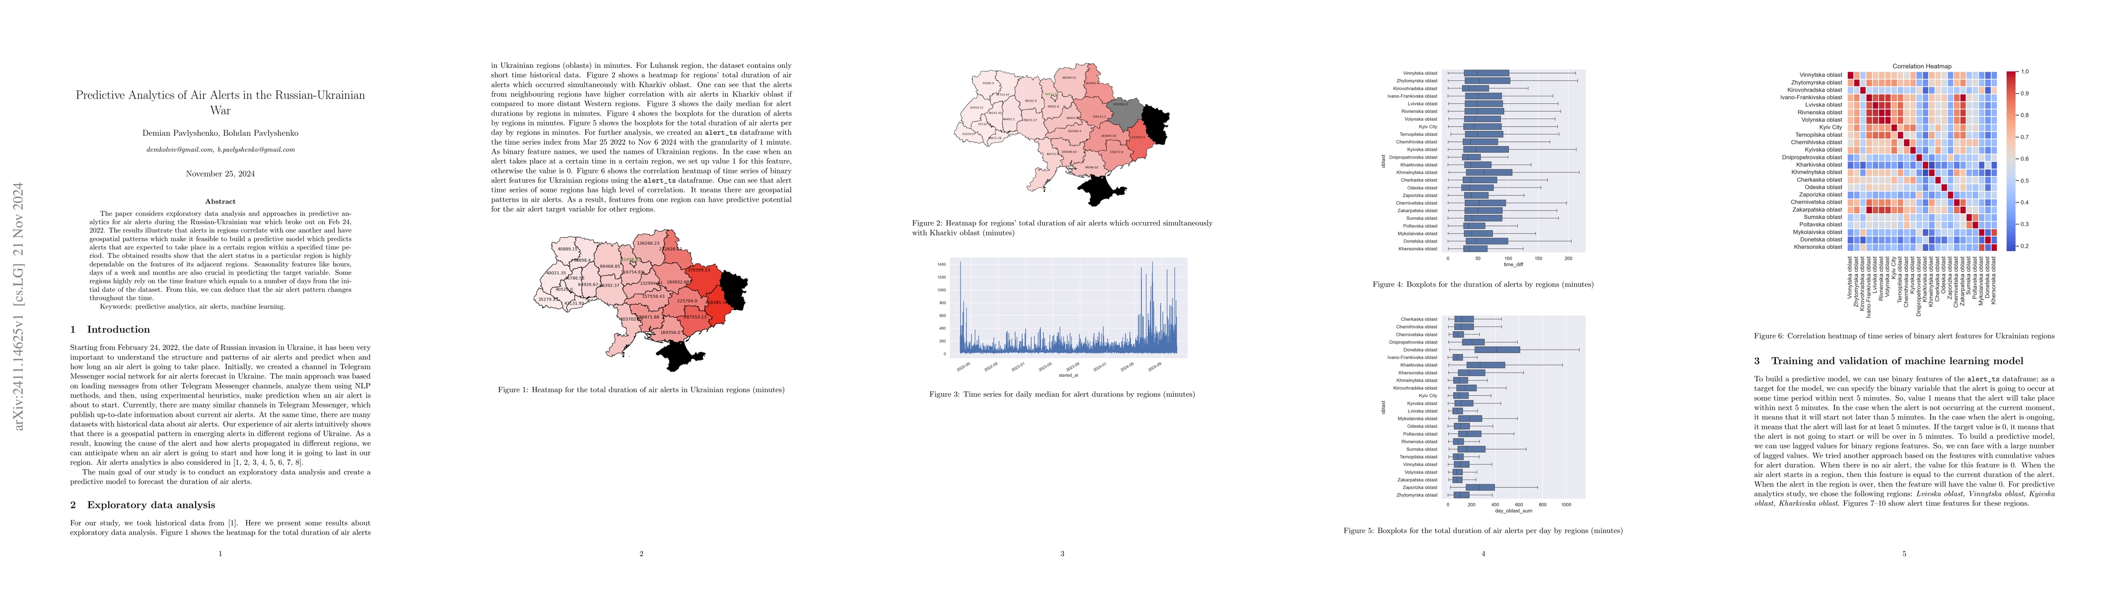Click page number 4 at the page bottom

(1482, 553)
